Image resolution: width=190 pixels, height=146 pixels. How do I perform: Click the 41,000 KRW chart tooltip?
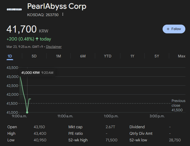tap(37, 73)
